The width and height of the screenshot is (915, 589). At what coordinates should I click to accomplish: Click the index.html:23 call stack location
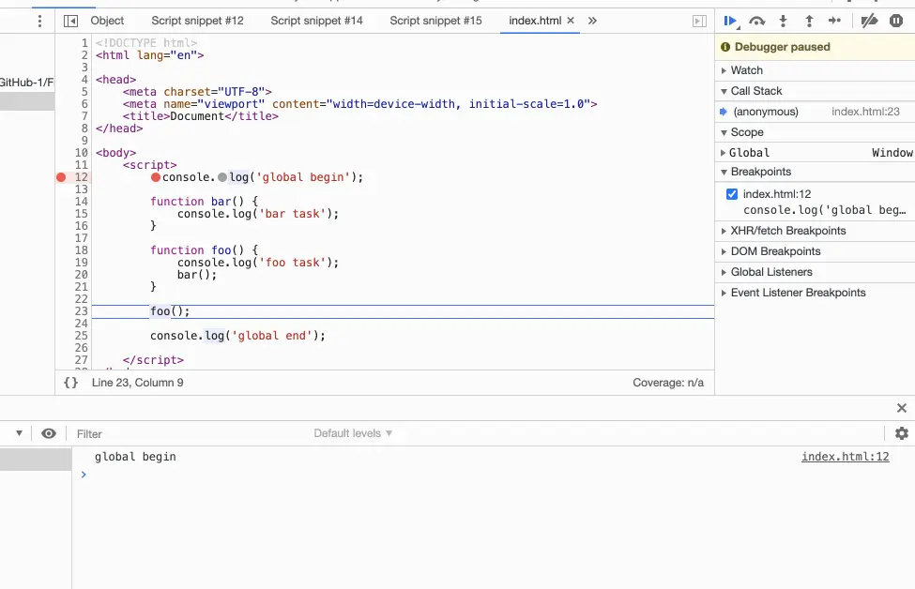(x=865, y=112)
